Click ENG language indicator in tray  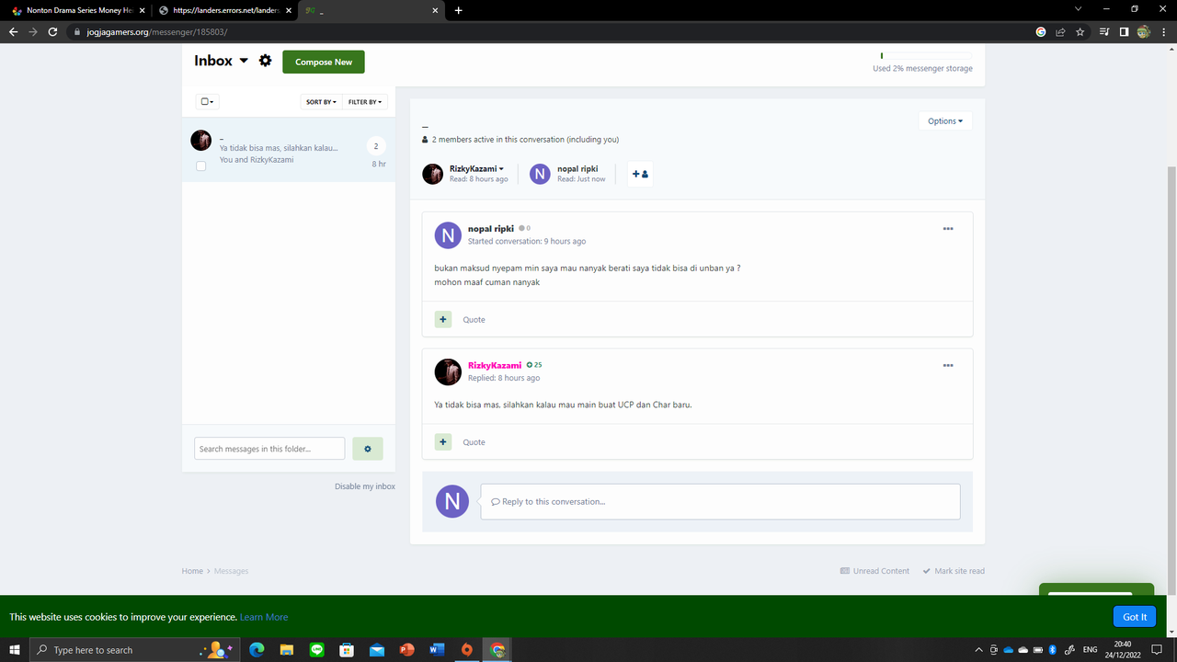[x=1091, y=650]
